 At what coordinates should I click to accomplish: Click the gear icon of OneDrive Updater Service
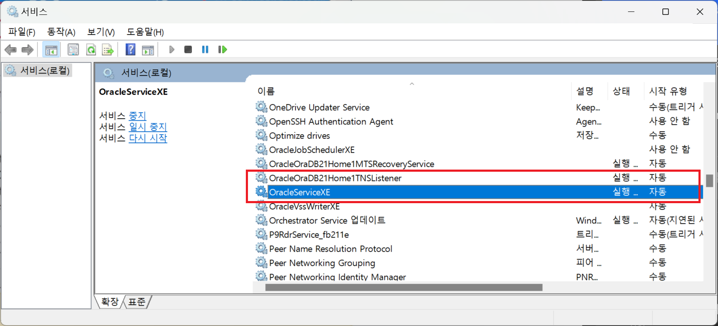(x=261, y=107)
